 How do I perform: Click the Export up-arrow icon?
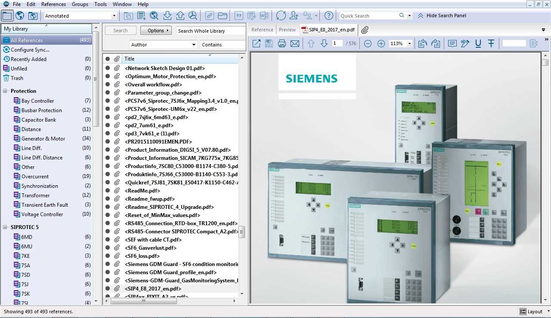click(x=180, y=16)
